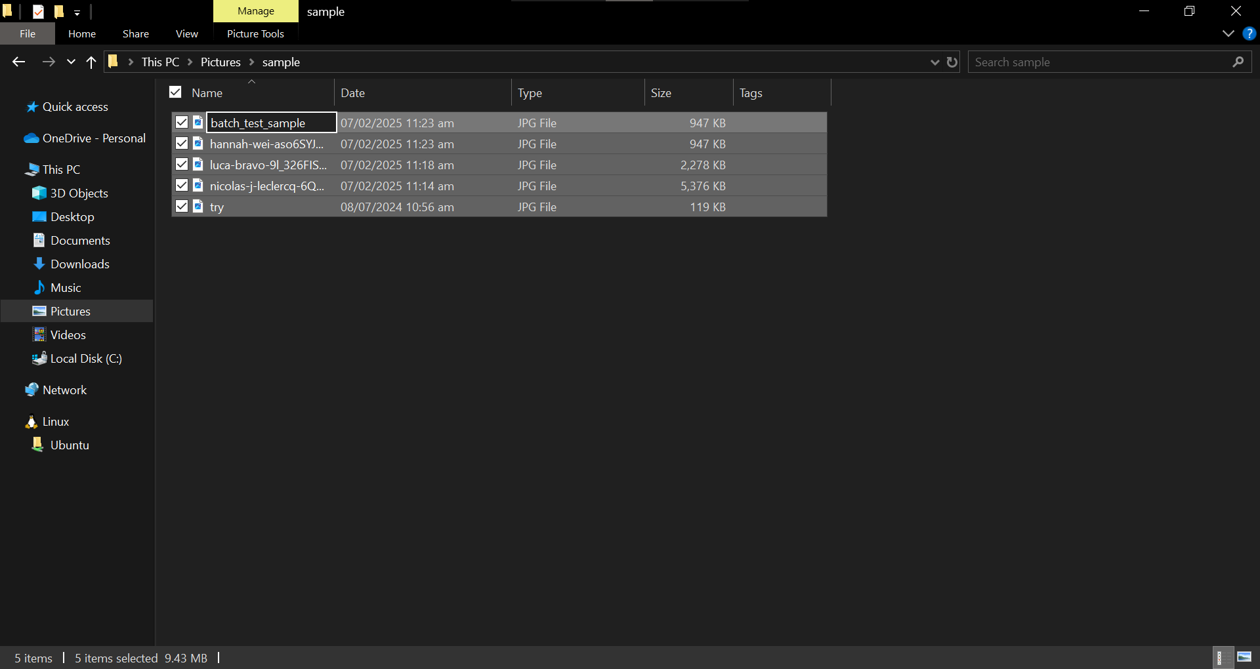Click the Documents icon in sidebar

39,240
